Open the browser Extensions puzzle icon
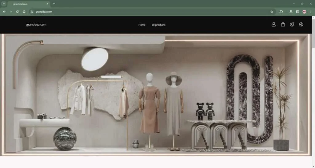315x168 pixels. [281, 12]
